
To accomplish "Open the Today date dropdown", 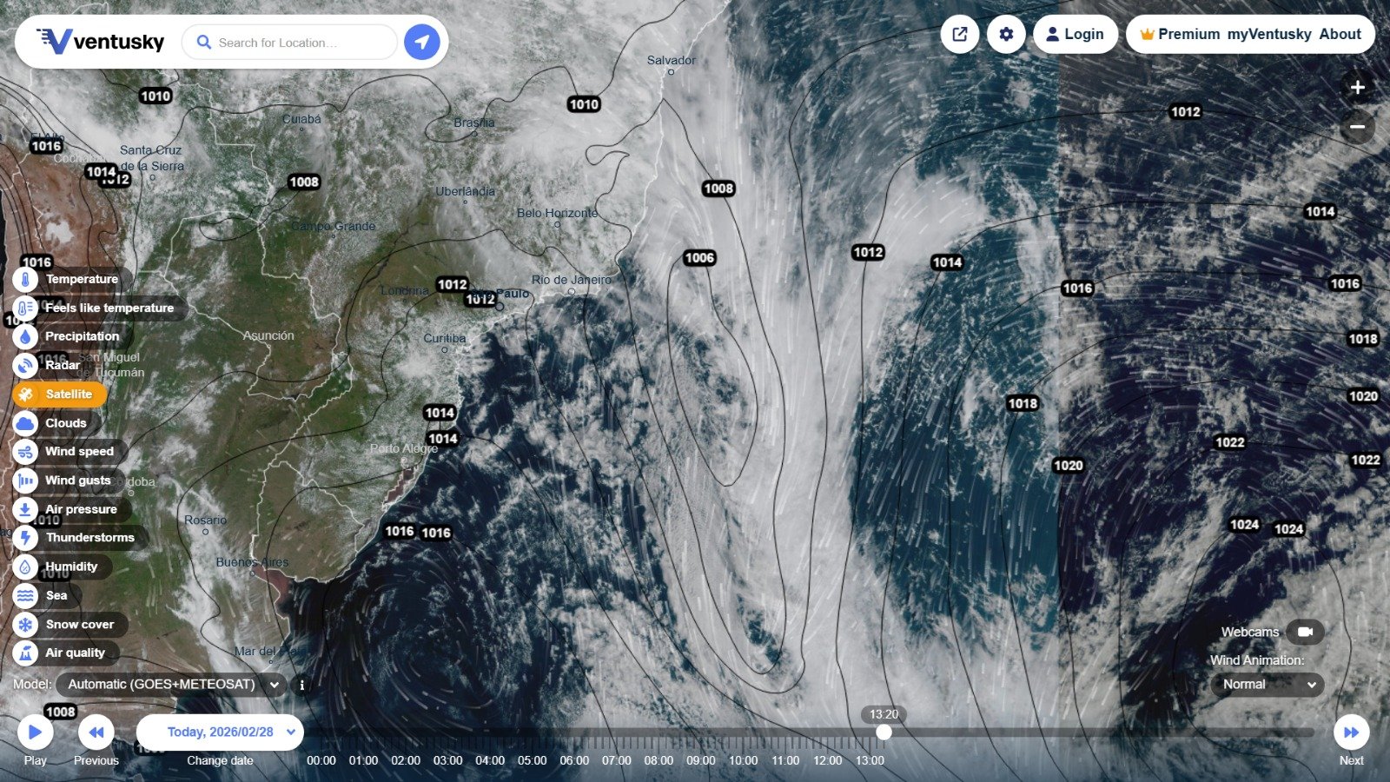I will [x=220, y=732].
